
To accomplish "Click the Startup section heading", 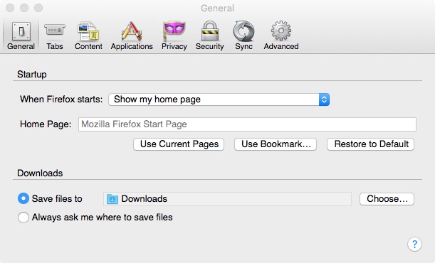I will (32, 75).
